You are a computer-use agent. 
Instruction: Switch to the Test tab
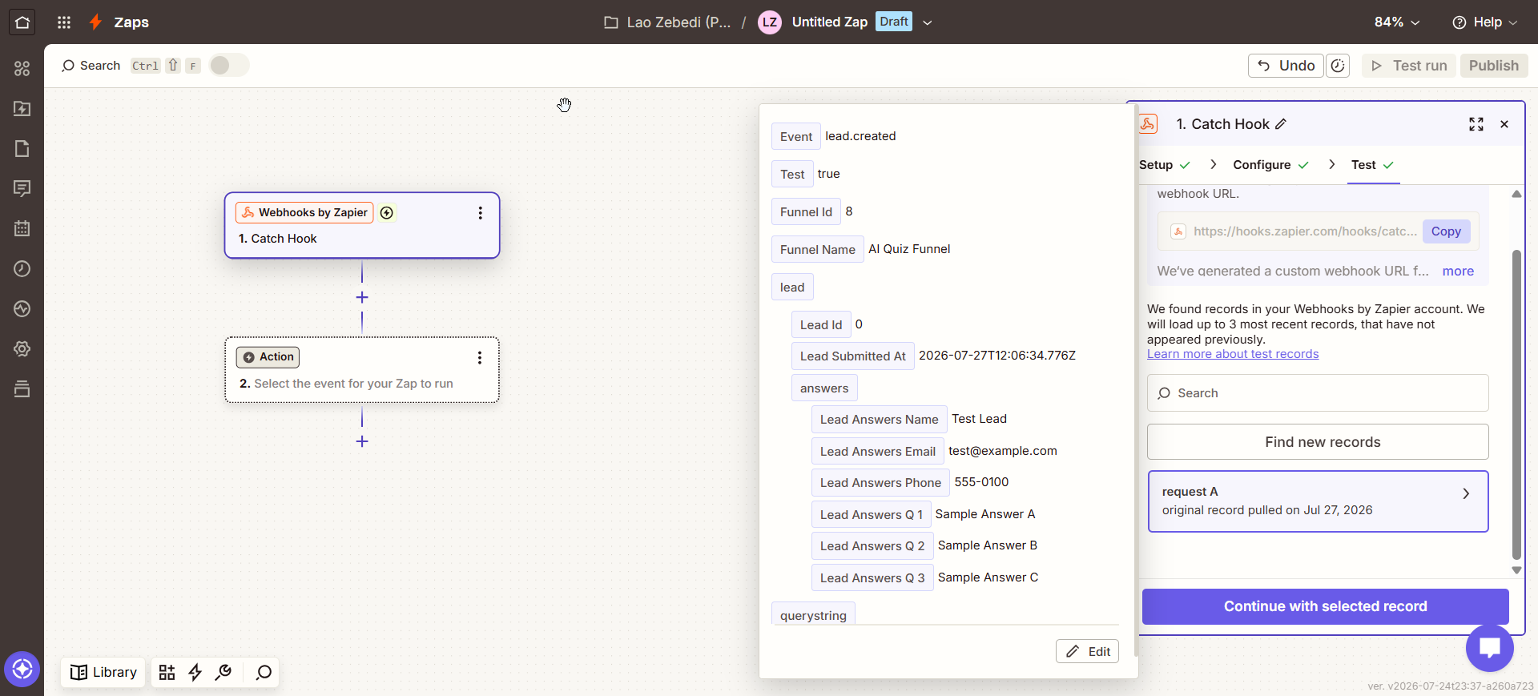click(1373, 165)
